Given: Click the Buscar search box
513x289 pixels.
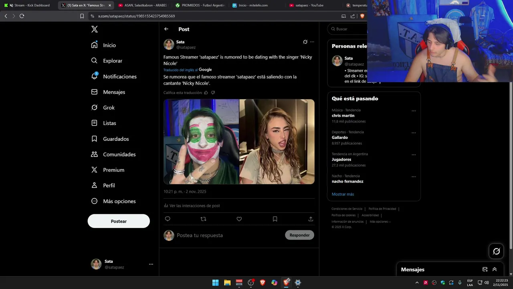Looking at the screenshot, I should [x=348, y=29].
